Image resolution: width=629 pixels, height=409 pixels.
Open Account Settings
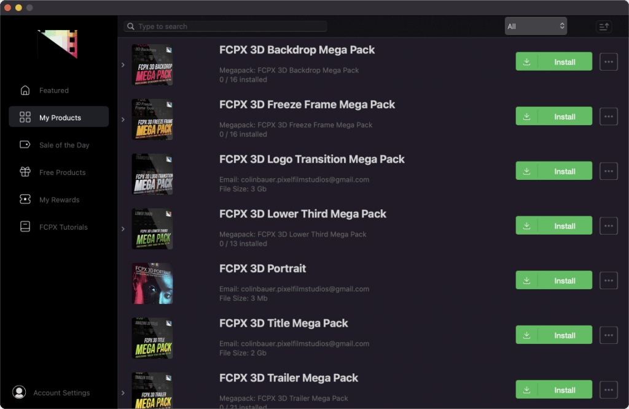pos(51,392)
